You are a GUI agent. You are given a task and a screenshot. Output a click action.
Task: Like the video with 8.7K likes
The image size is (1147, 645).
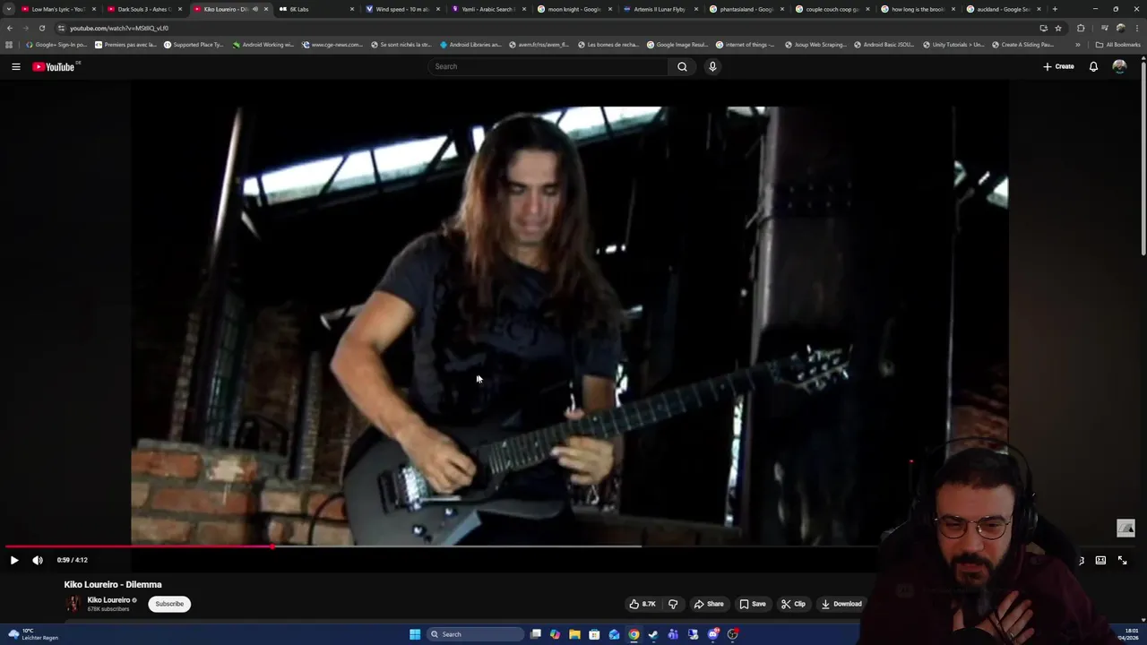(x=642, y=604)
